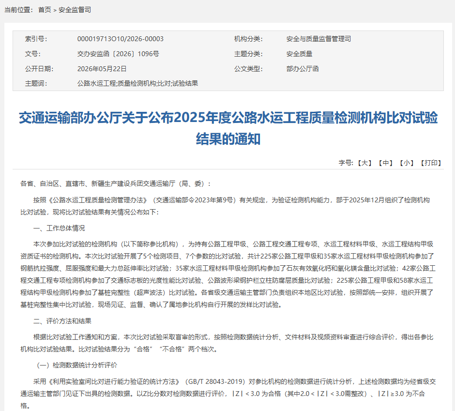Click the paragraph starting 本次参加比对试验的检测机构
This screenshot has width=455, height=411.
(228, 274)
